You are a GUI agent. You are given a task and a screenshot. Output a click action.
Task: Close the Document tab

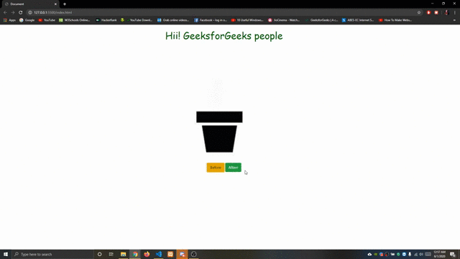click(x=55, y=4)
